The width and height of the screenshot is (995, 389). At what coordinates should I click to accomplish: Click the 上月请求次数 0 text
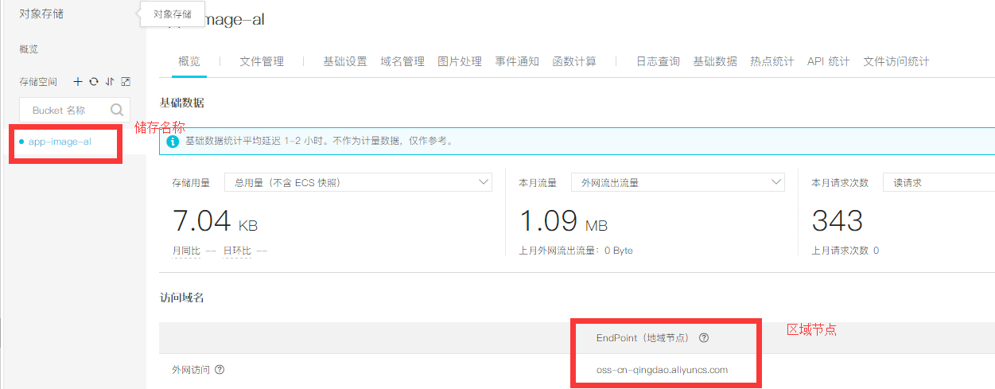pos(845,251)
